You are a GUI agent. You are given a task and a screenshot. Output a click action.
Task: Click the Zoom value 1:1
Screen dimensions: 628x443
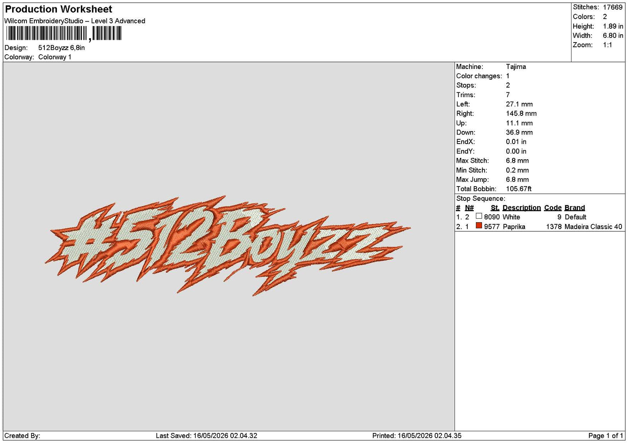607,45
